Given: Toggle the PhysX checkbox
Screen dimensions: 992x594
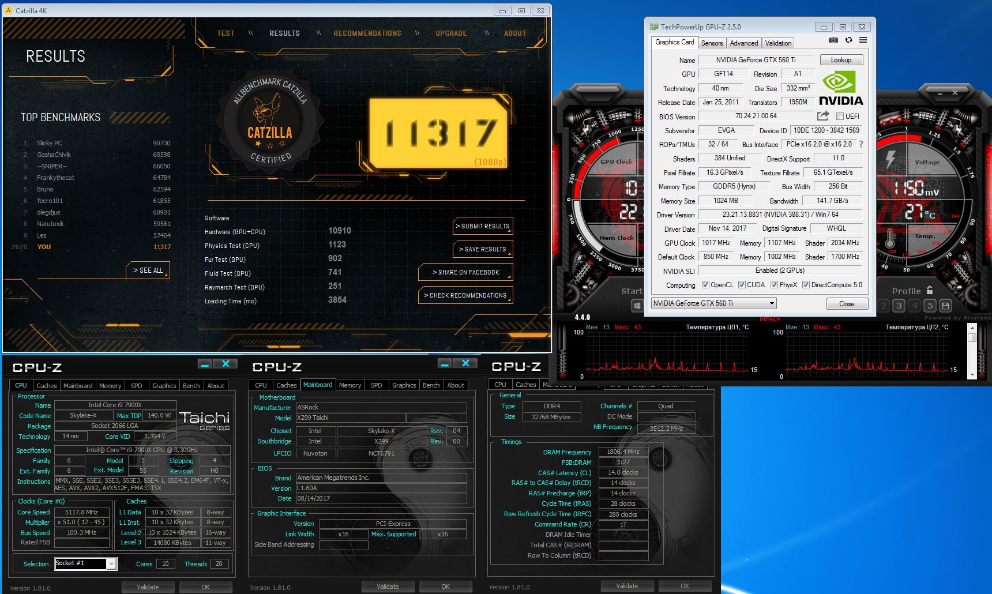Looking at the screenshot, I should click(774, 285).
